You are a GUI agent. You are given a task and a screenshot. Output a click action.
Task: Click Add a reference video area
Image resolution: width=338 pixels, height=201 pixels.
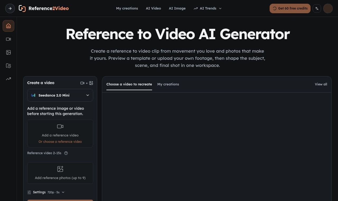60,134
